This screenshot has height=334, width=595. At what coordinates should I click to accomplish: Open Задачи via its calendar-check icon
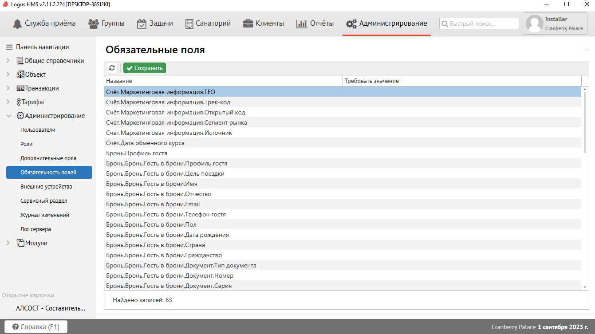click(x=142, y=24)
